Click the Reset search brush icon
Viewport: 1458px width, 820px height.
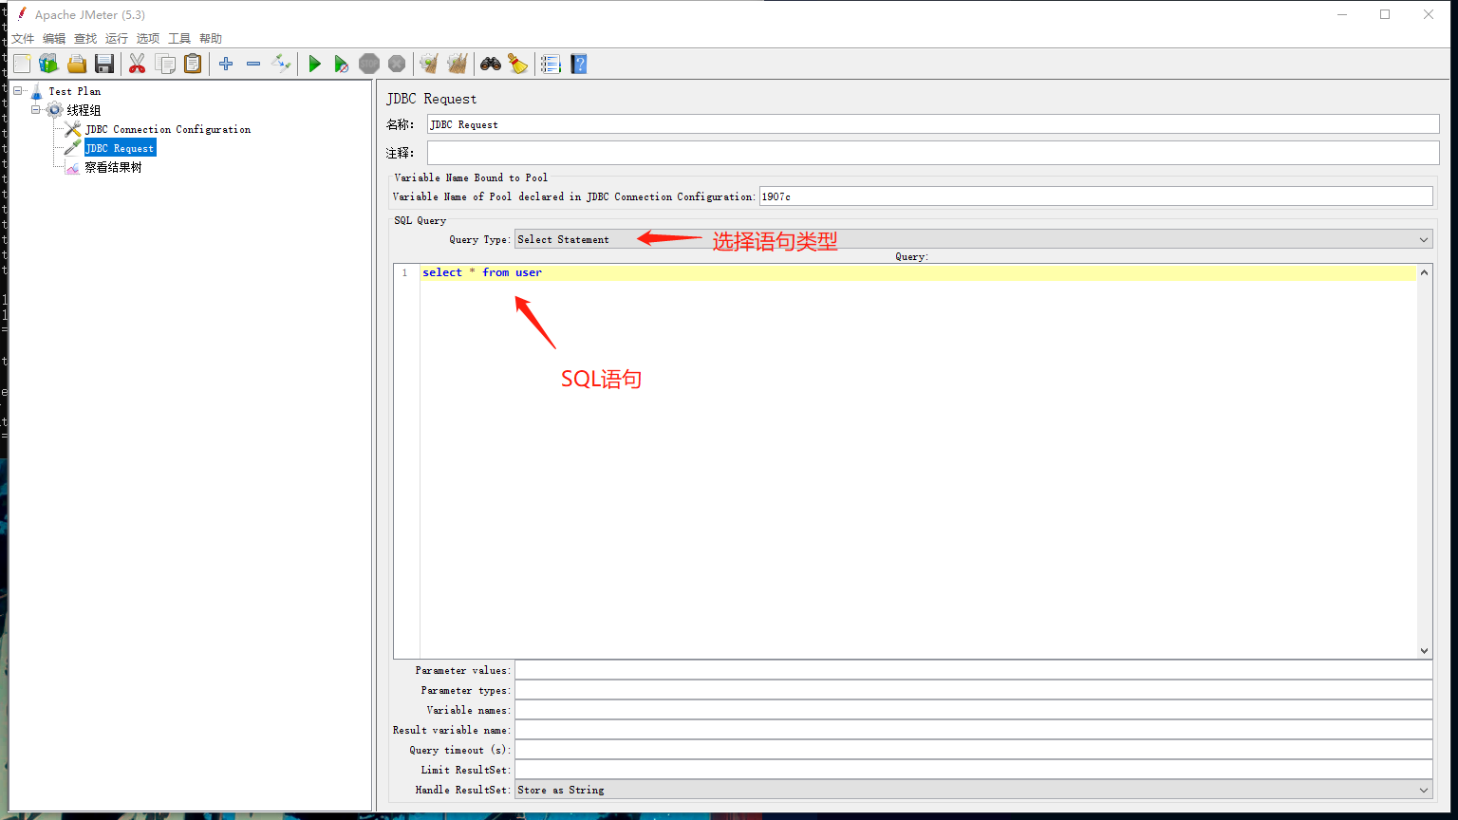[x=517, y=64]
